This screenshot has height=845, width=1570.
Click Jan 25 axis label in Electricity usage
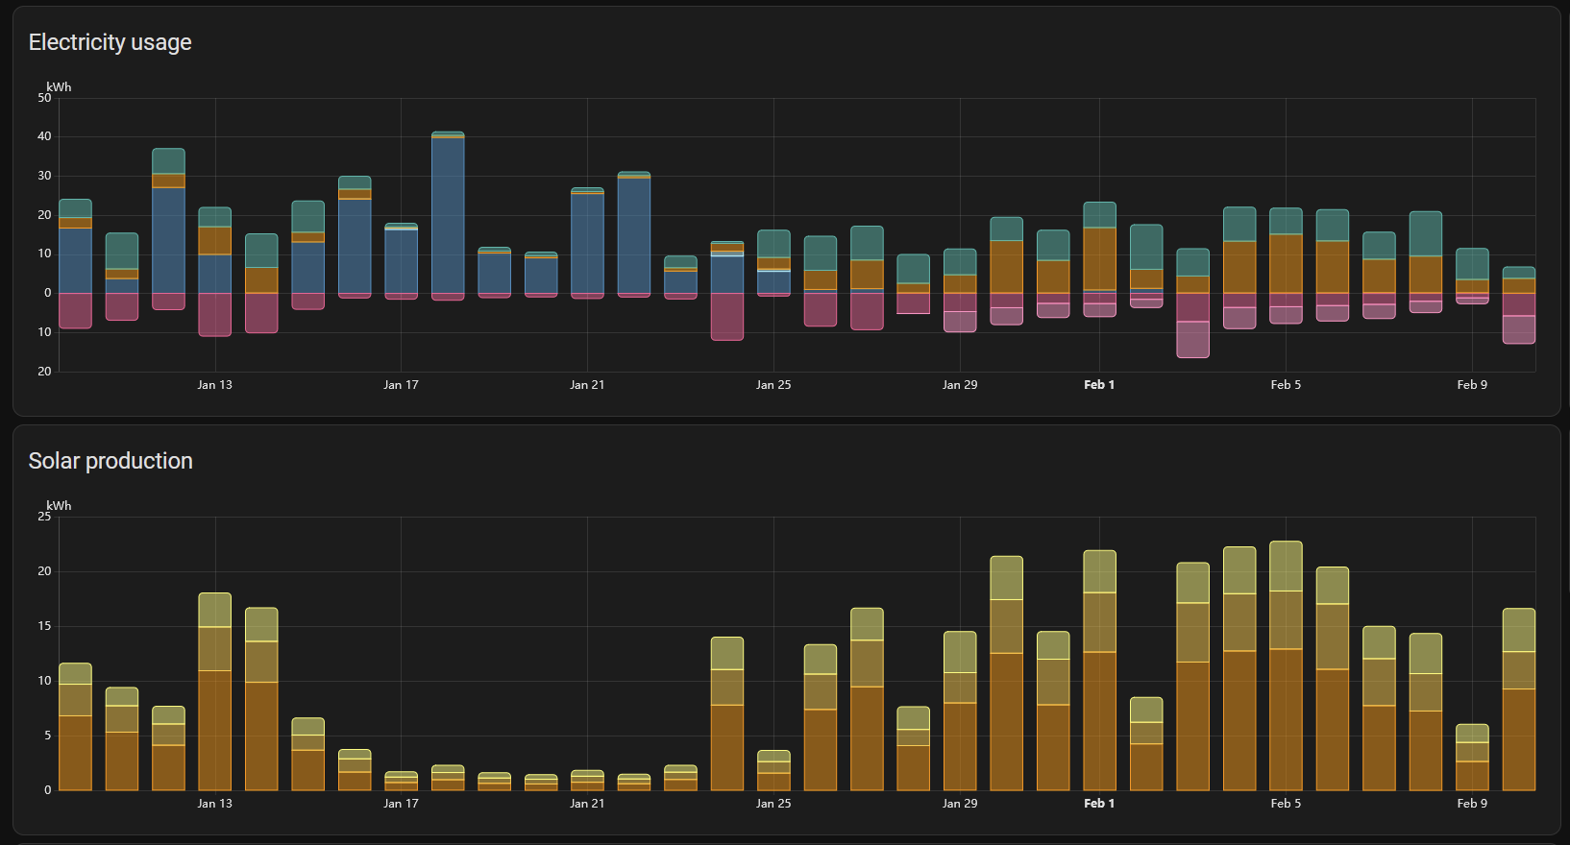pos(773,385)
